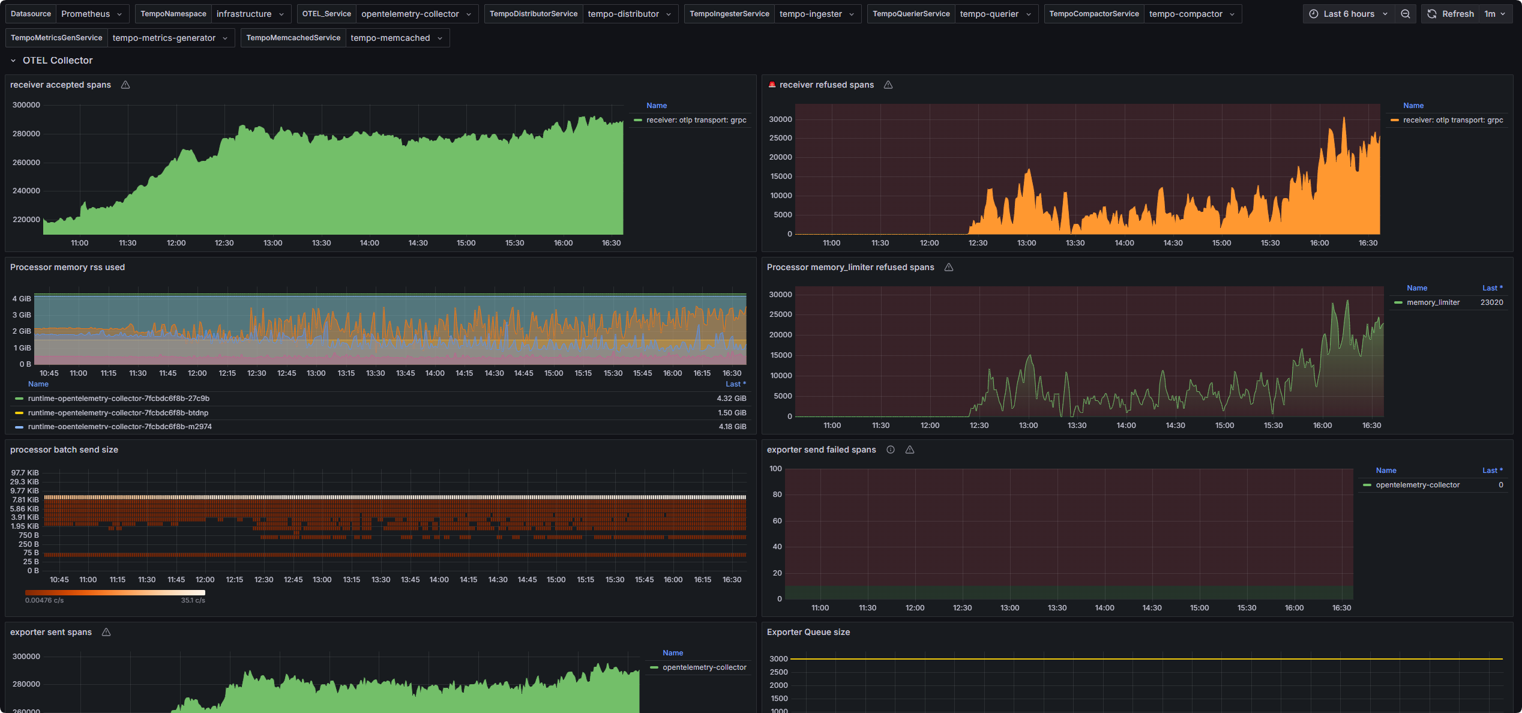
Task: Click the heatmap color scale gradient bar
Action: (x=115, y=592)
